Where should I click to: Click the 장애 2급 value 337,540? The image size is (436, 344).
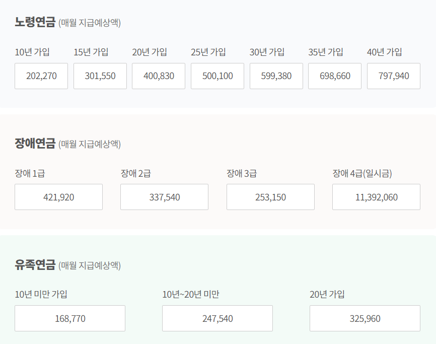click(164, 197)
